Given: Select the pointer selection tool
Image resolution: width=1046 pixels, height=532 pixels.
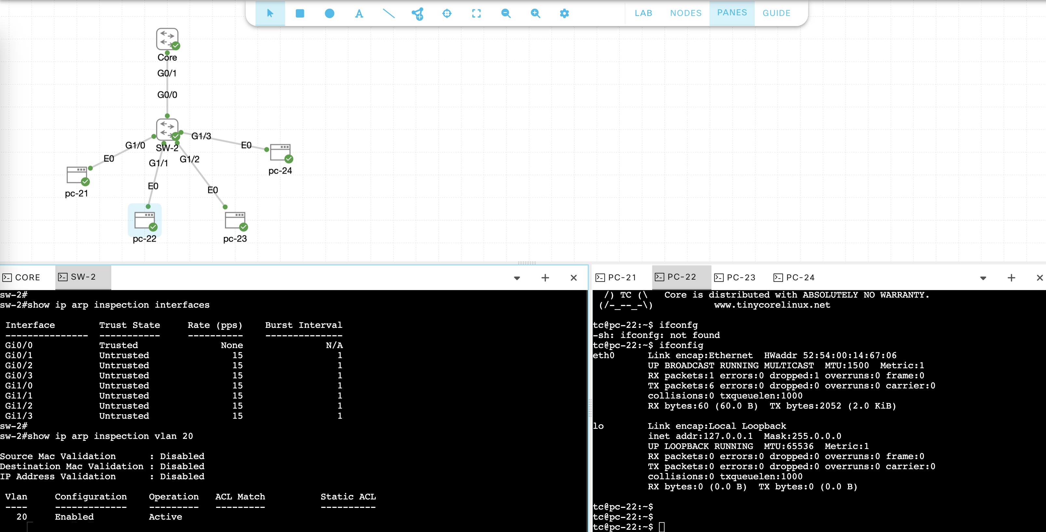Looking at the screenshot, I should click(270, 13).
